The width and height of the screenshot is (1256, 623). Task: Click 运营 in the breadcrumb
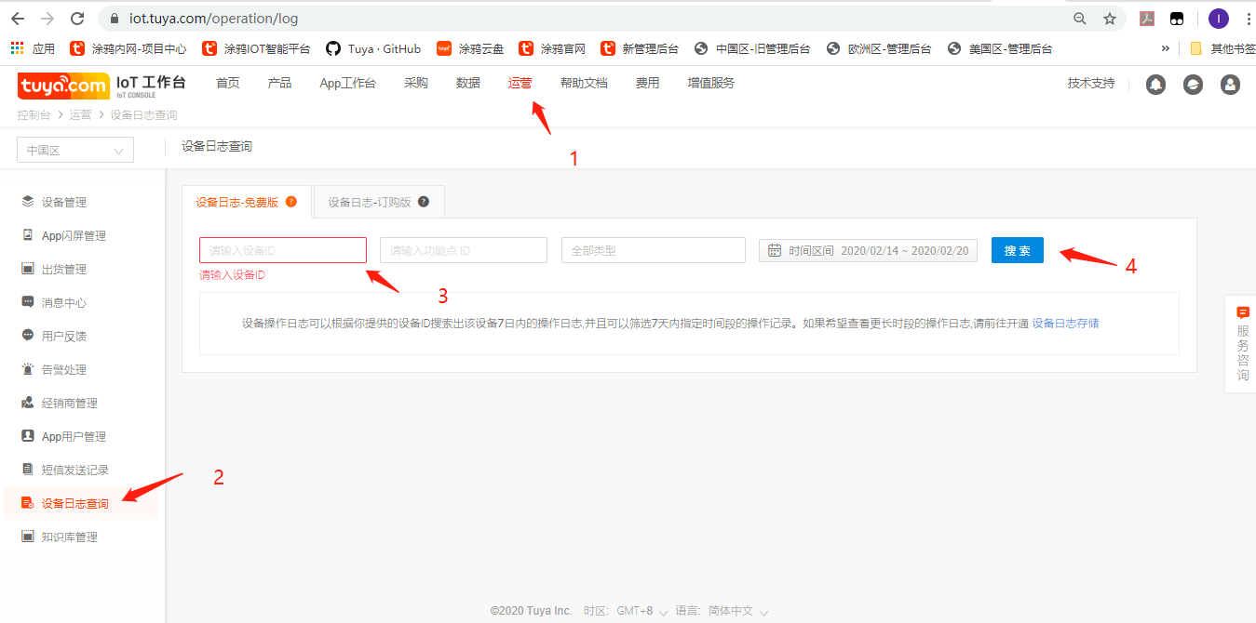(80, 115)
